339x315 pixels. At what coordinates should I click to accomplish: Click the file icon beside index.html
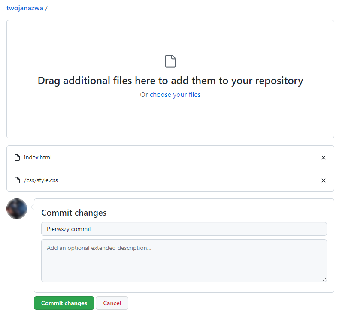pyautogui.click(x=17, y=158)
